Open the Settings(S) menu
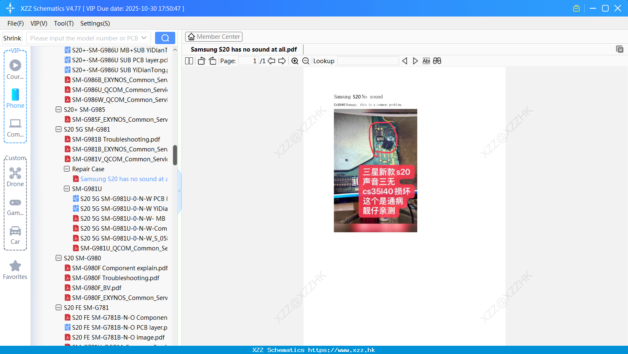This screenshot has height=354, width=628. [95, 24]
